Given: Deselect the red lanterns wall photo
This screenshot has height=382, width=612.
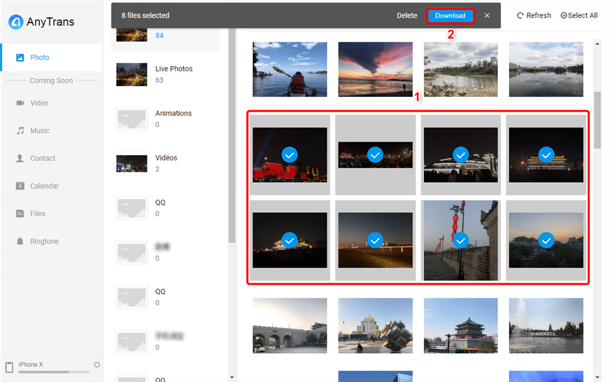Looking at the screenshot, I should (461, 240).
